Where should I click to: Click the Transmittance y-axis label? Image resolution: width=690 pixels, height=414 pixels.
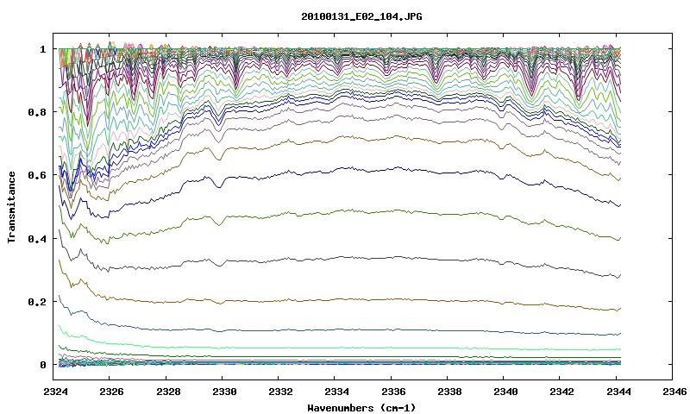point(11,207)
